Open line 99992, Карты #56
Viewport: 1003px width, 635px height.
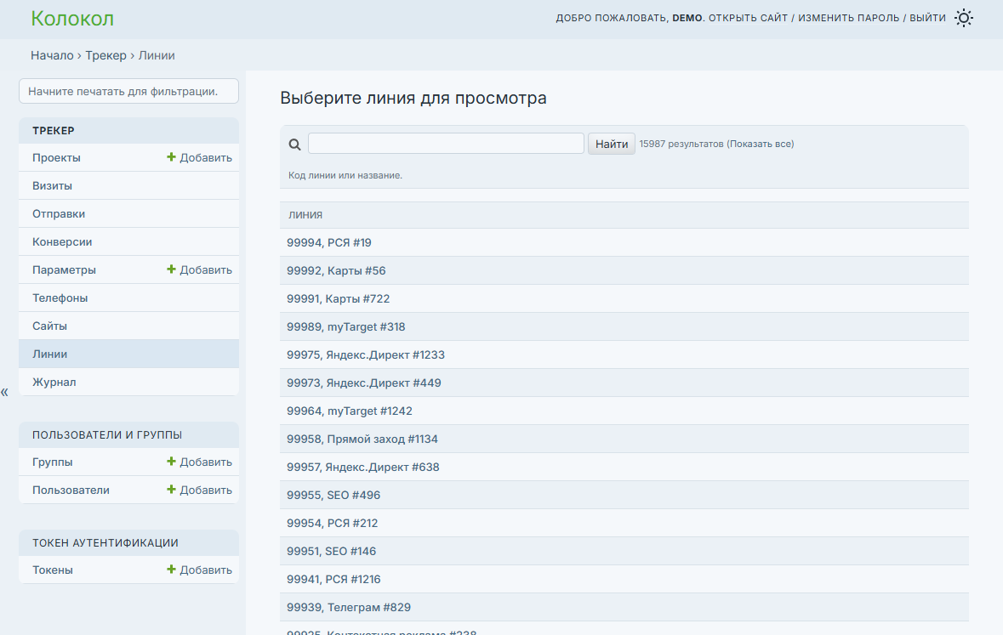pos(336,270)
